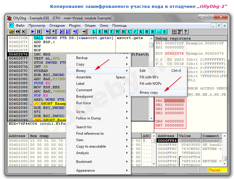Open the color appearance grid icon

(180, 32)
